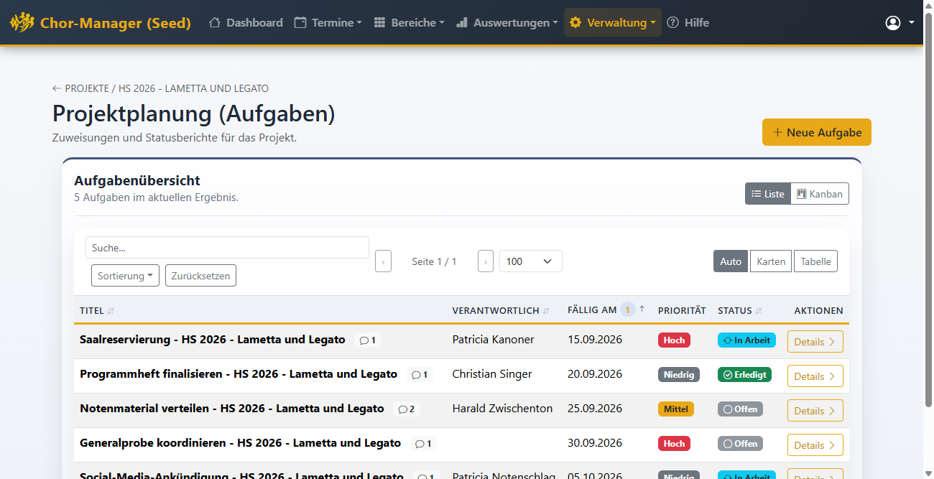The width and height of the screenshot is (934, 479).
Task: Switch to Kanban view
Action: point(820,194)
